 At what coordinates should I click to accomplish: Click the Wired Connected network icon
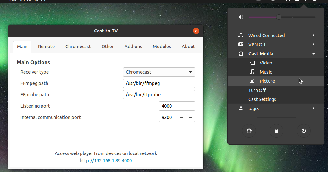[x=241, y=35]
